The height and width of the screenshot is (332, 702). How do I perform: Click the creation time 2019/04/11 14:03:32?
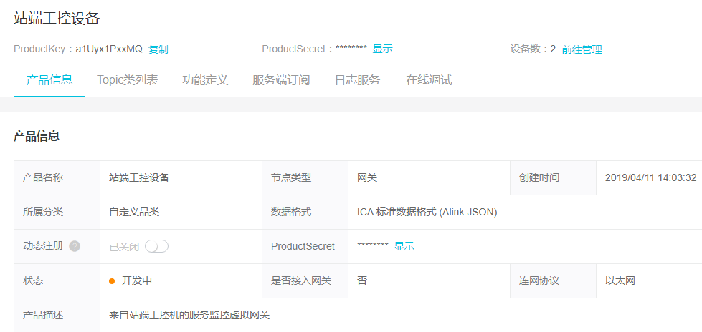(x=650, y=177)
